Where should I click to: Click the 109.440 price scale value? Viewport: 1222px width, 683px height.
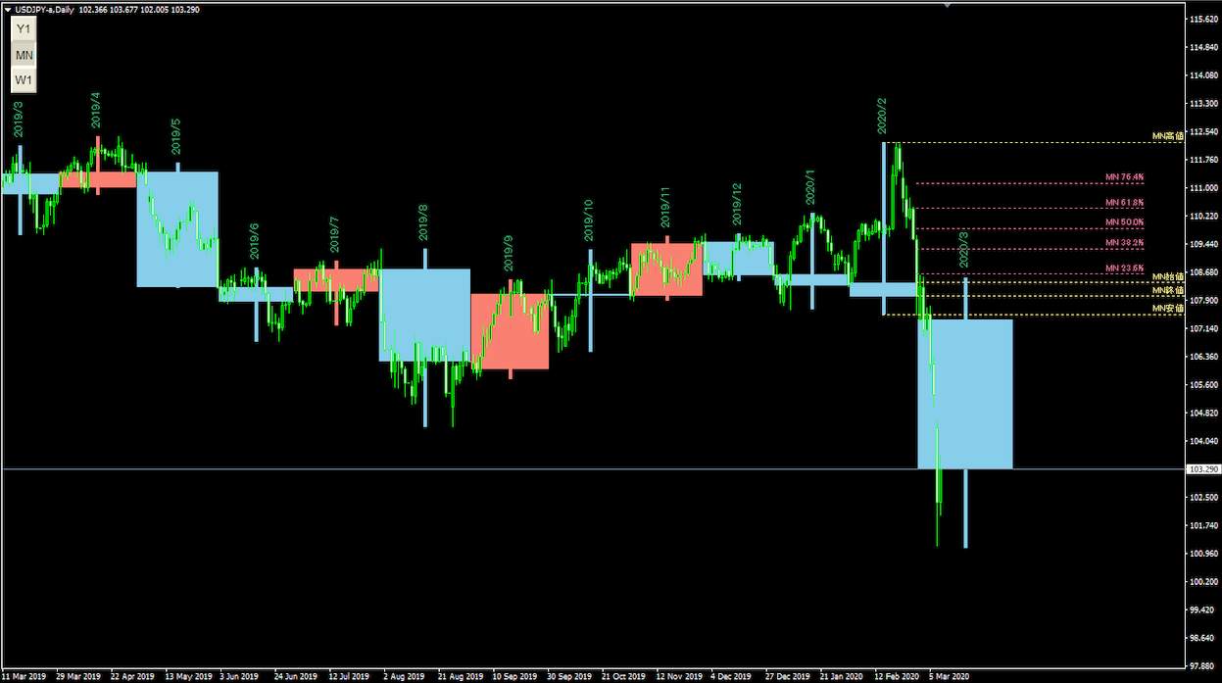(1201, 244)
